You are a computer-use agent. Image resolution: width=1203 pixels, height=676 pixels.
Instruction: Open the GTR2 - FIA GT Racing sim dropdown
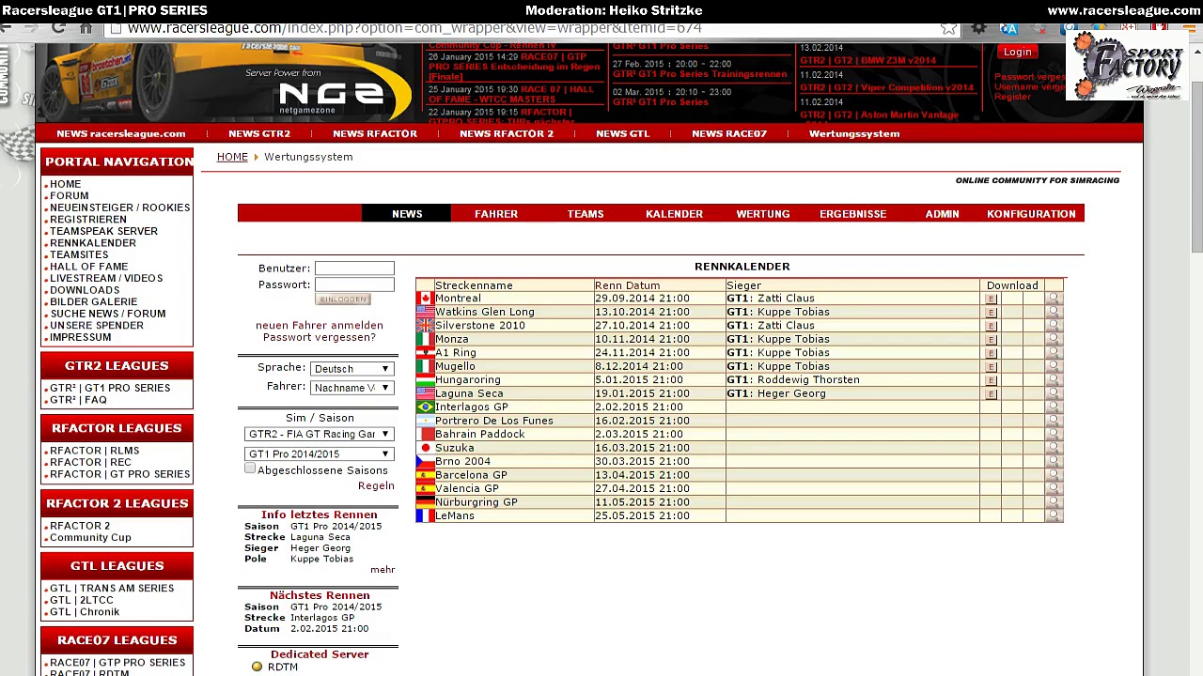pyautogui.click(x=319, y=435)
